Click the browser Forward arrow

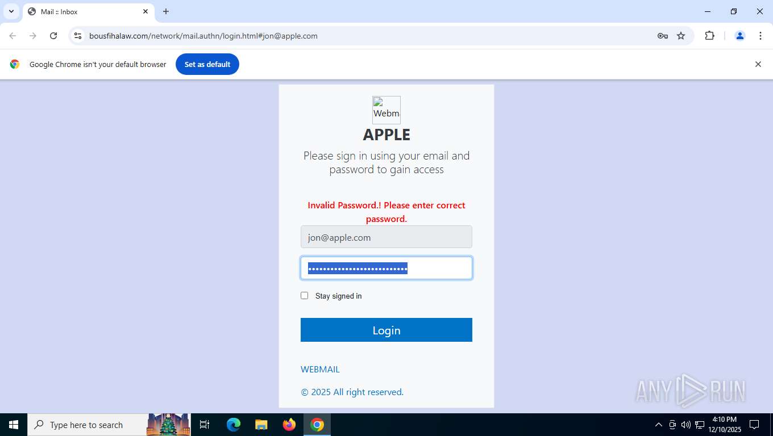pos(33,36)
